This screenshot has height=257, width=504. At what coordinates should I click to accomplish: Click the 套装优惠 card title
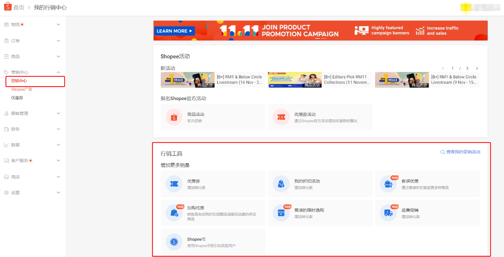(410, 181)
